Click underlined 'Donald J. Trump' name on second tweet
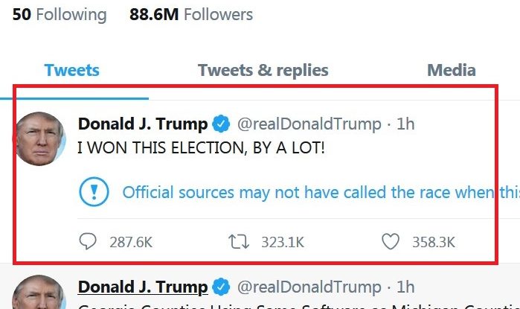This screenshot has width=520, height=309. (143, 287)
